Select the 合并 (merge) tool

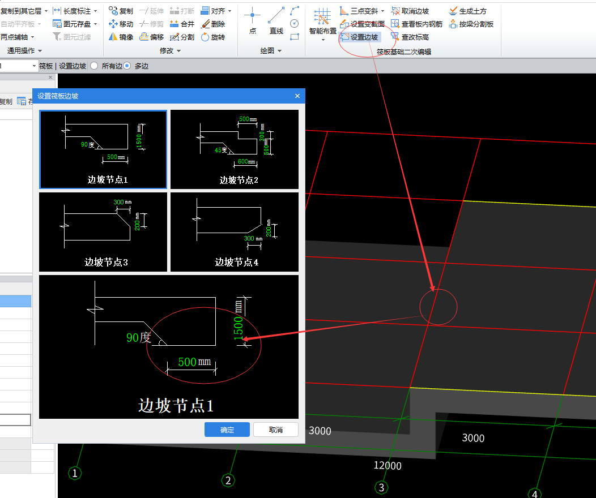(x=182, y=24)
